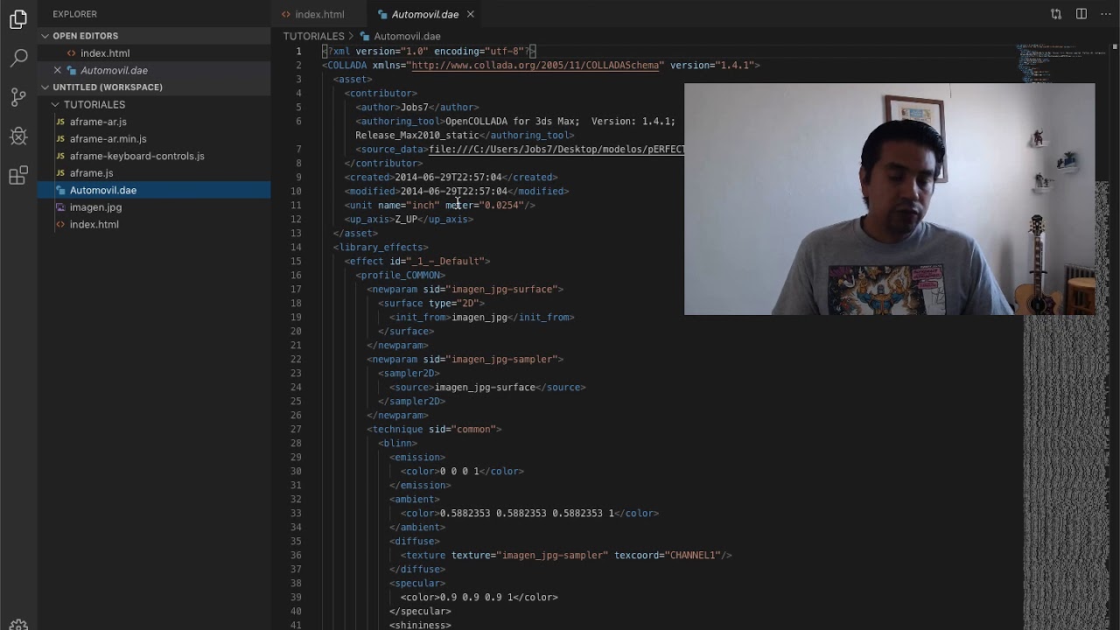1120x630 pixels.
Task: Click the text 'Jobs7' in the author tag
Action: [x=415, y=107]
